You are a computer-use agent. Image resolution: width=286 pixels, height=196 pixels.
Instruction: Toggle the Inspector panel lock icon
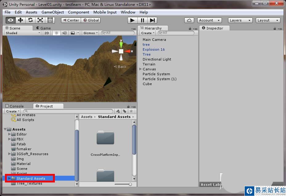coord(275,29)
